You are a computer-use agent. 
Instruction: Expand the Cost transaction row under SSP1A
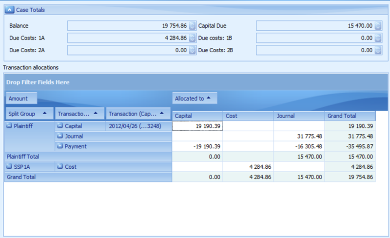[x=60, y=166]
